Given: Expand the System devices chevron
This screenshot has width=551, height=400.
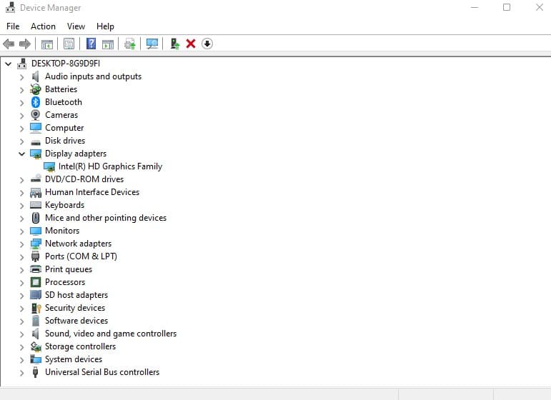Looking at the screenshot, I should [21, 359].
